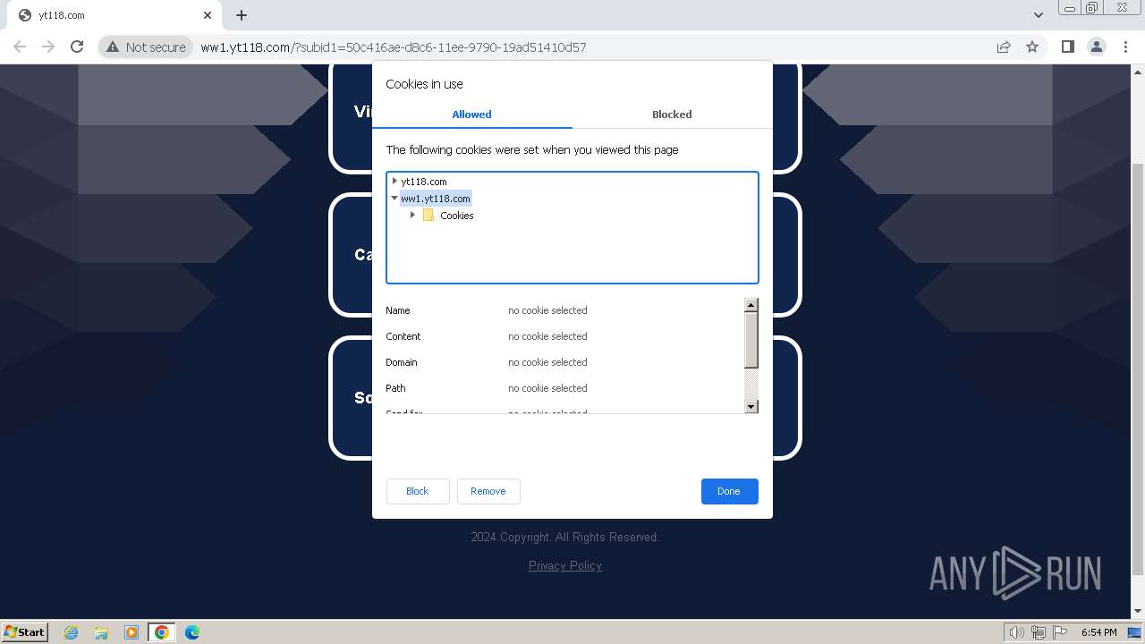Go forward to next page
This screenshot has width=1145, height=644.
pyautogui.click(x=48, y=47)
